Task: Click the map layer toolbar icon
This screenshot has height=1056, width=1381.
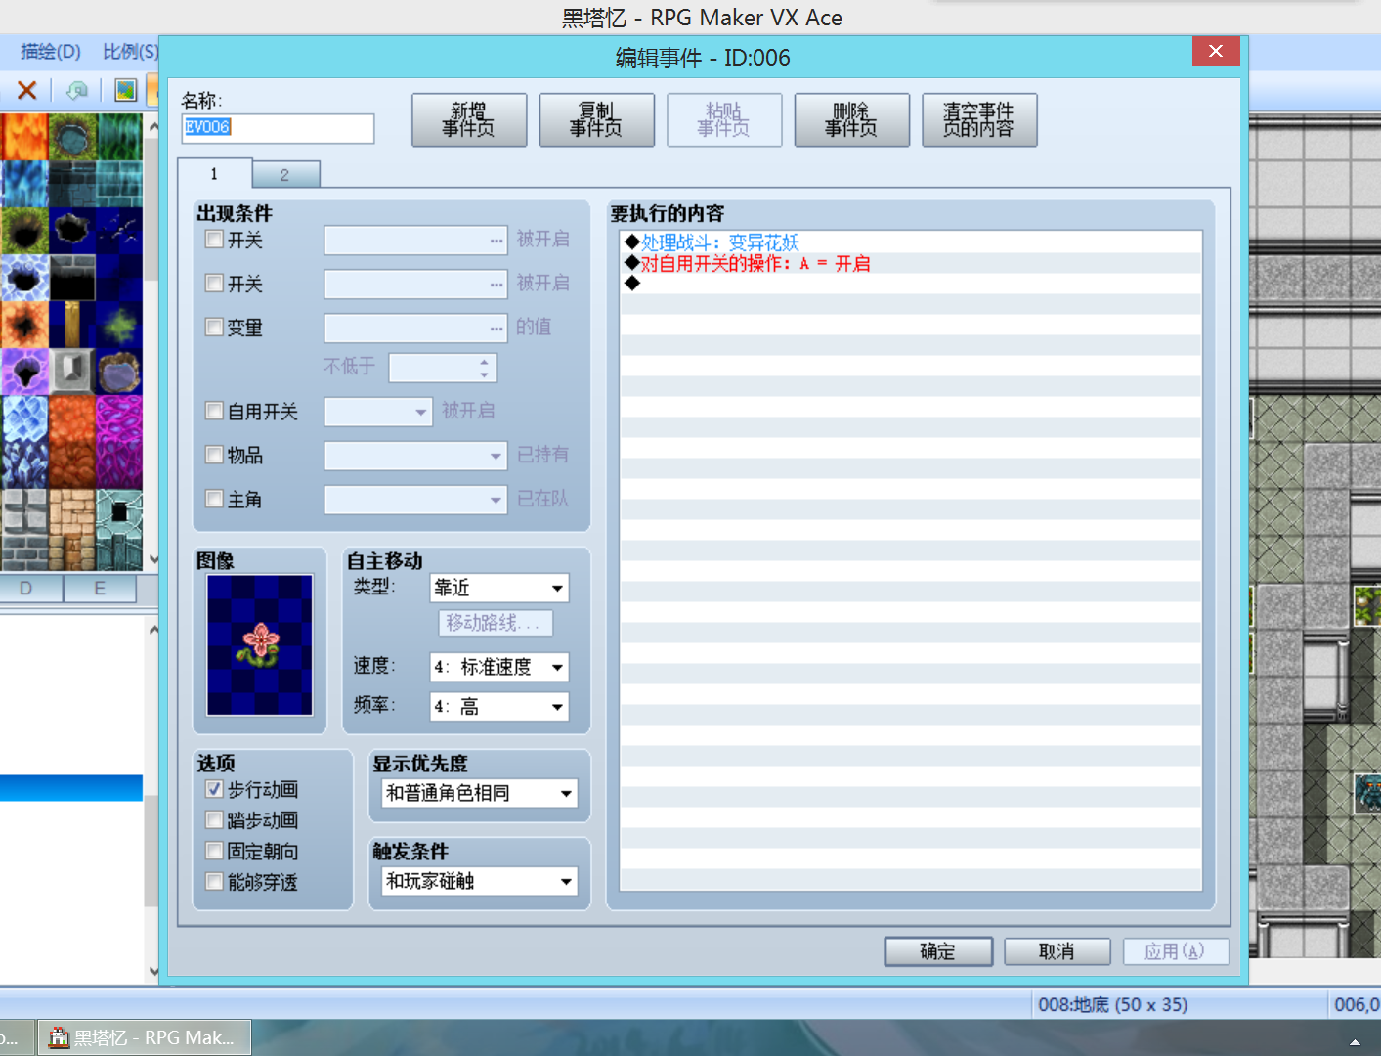Action: [x=125, y=91]
